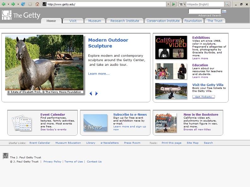Open the Terms of Use link
Viewport: 250px width, 187px height.
[x=74, y=161]
